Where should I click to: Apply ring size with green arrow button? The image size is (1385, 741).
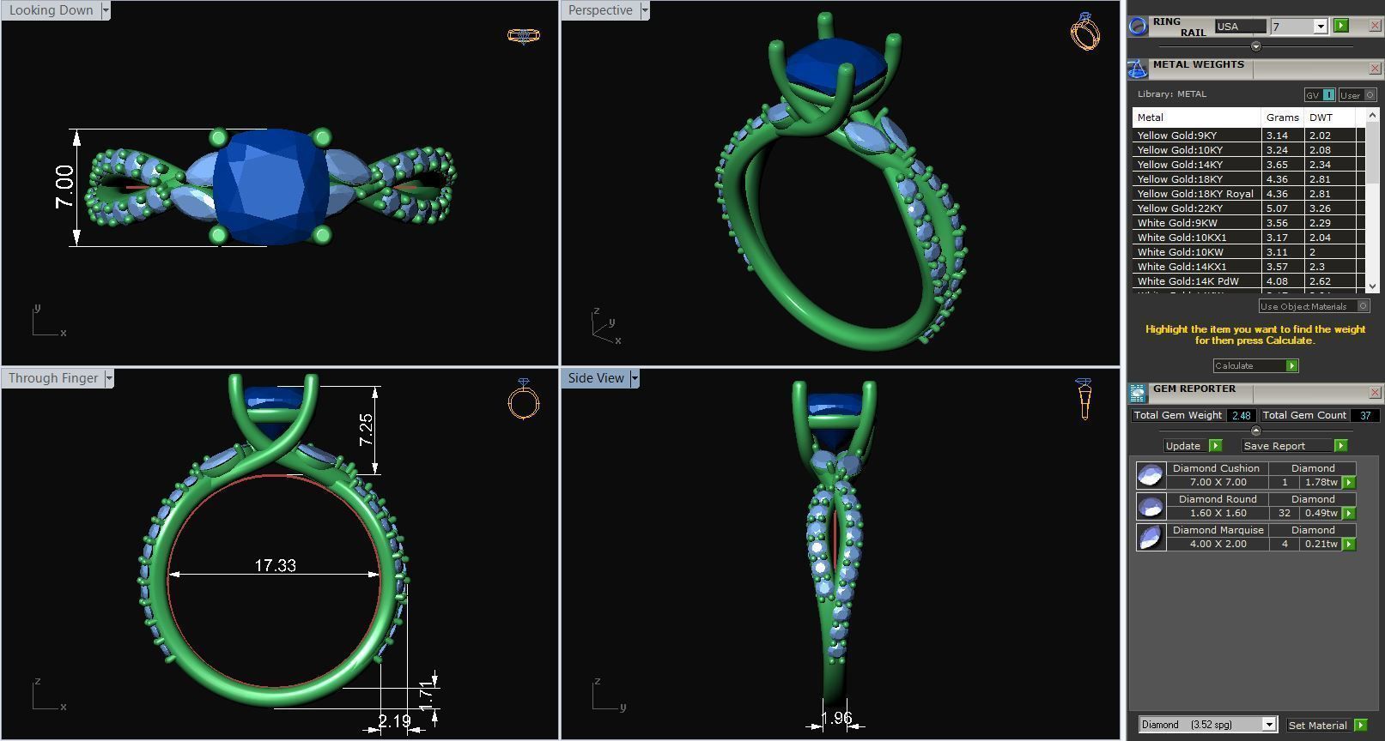1341,27
